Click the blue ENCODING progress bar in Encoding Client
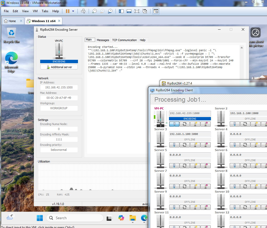The width and height of the screenshot is (267, 228). (x=190, y=119)
